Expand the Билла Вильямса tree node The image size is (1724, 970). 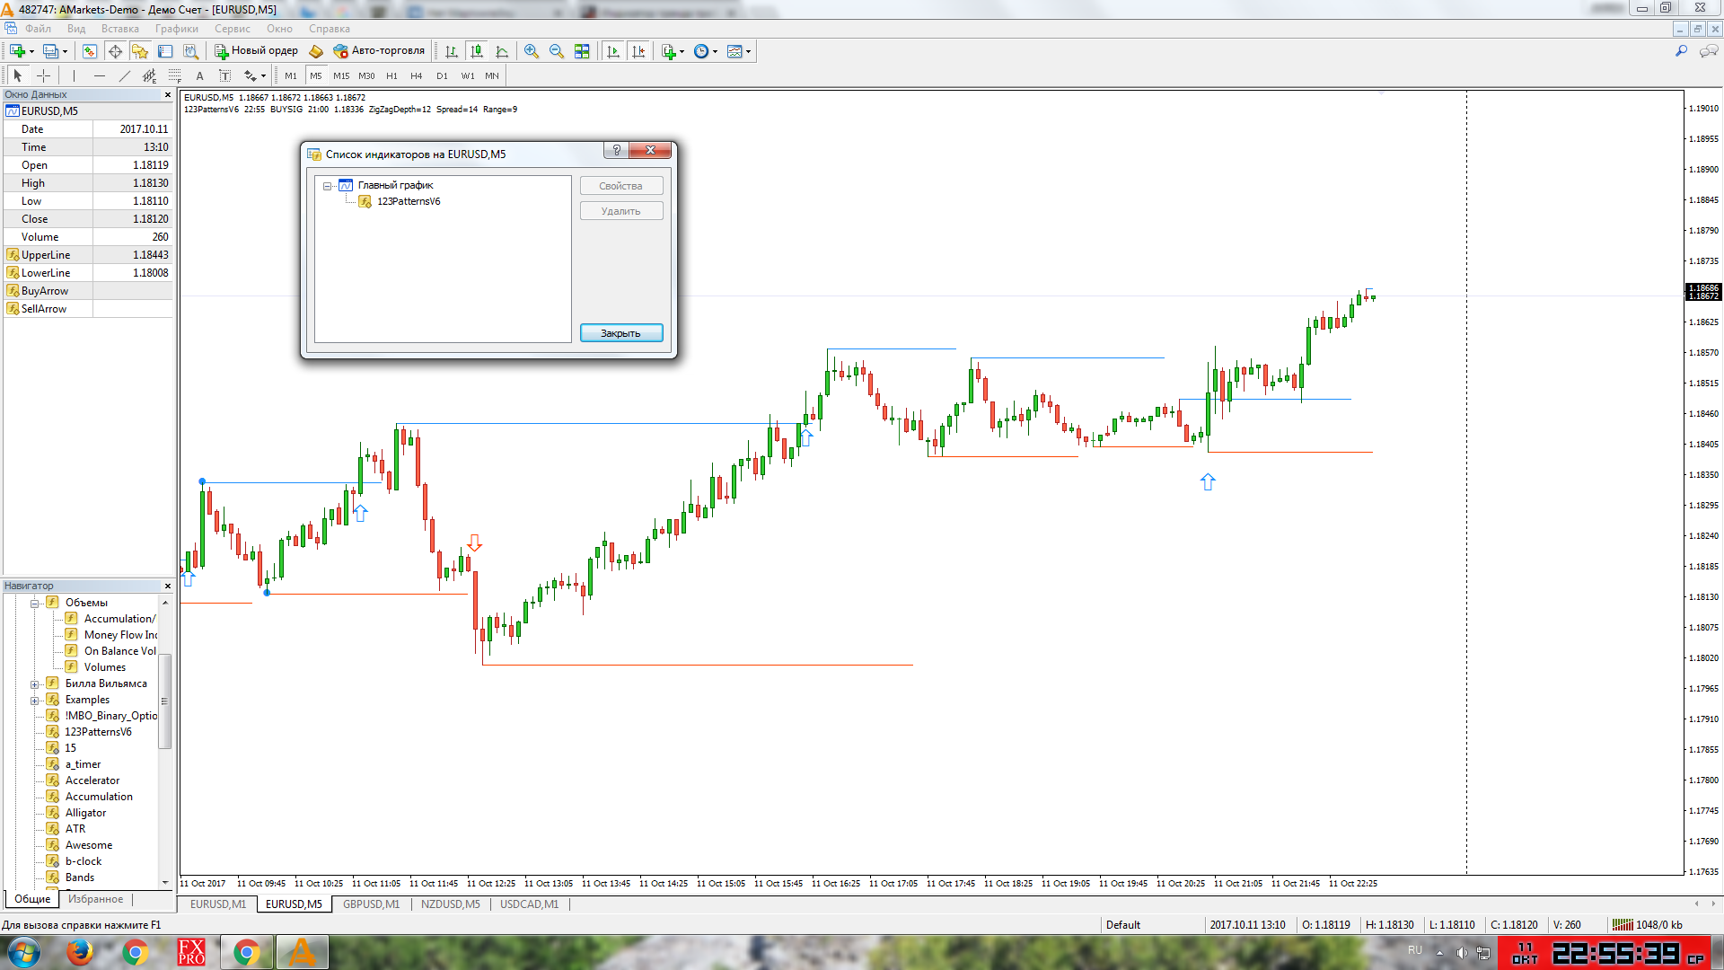34,683
